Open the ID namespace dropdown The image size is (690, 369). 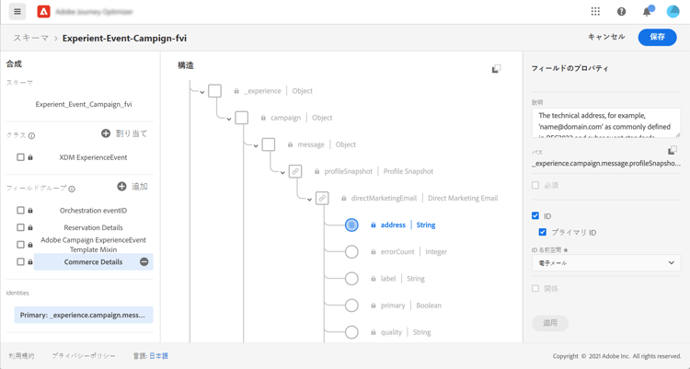click(x=605, y=263)
